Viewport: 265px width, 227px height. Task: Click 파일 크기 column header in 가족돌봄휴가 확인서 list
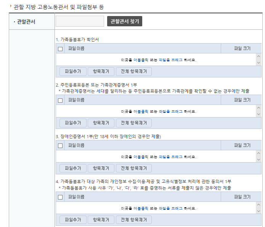[x=241, y=48]
